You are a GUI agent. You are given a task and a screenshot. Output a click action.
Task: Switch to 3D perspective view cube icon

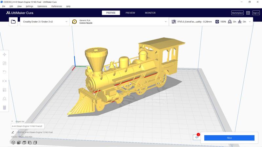click(13, 142)
